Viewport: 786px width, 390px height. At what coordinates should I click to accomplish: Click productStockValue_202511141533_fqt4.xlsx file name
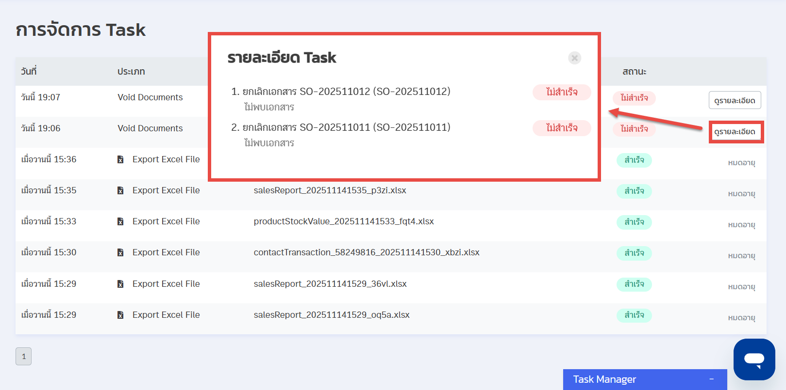tap(343, 221)
